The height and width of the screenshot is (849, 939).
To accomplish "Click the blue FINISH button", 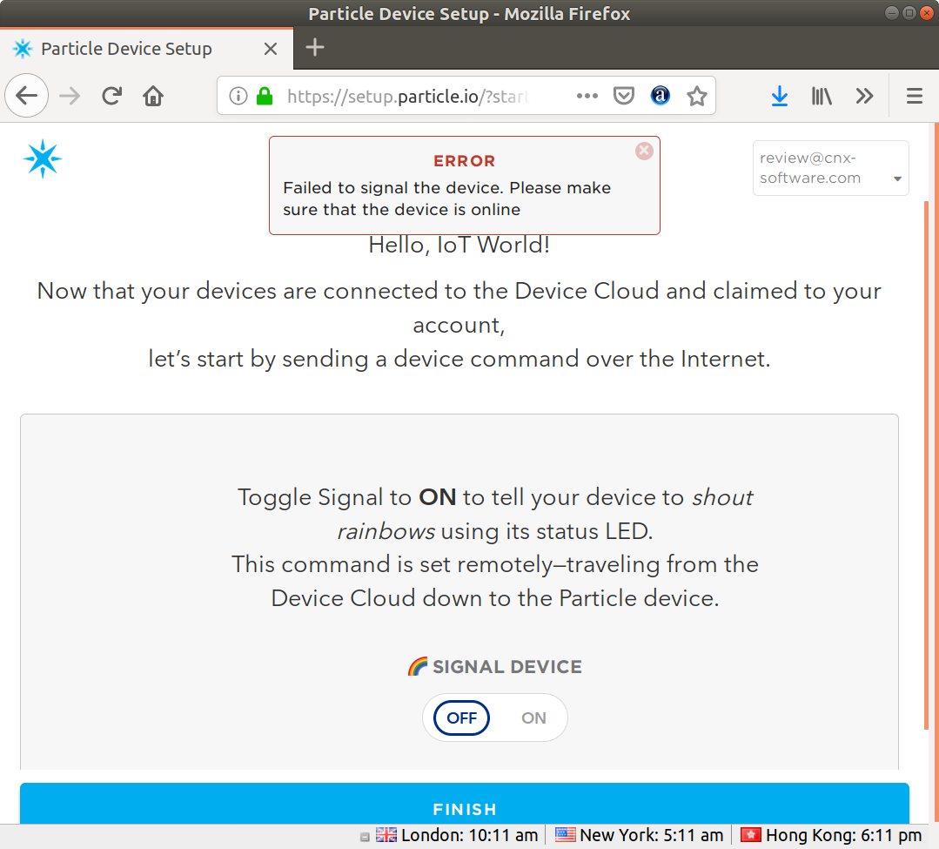I will coord(465,804).
